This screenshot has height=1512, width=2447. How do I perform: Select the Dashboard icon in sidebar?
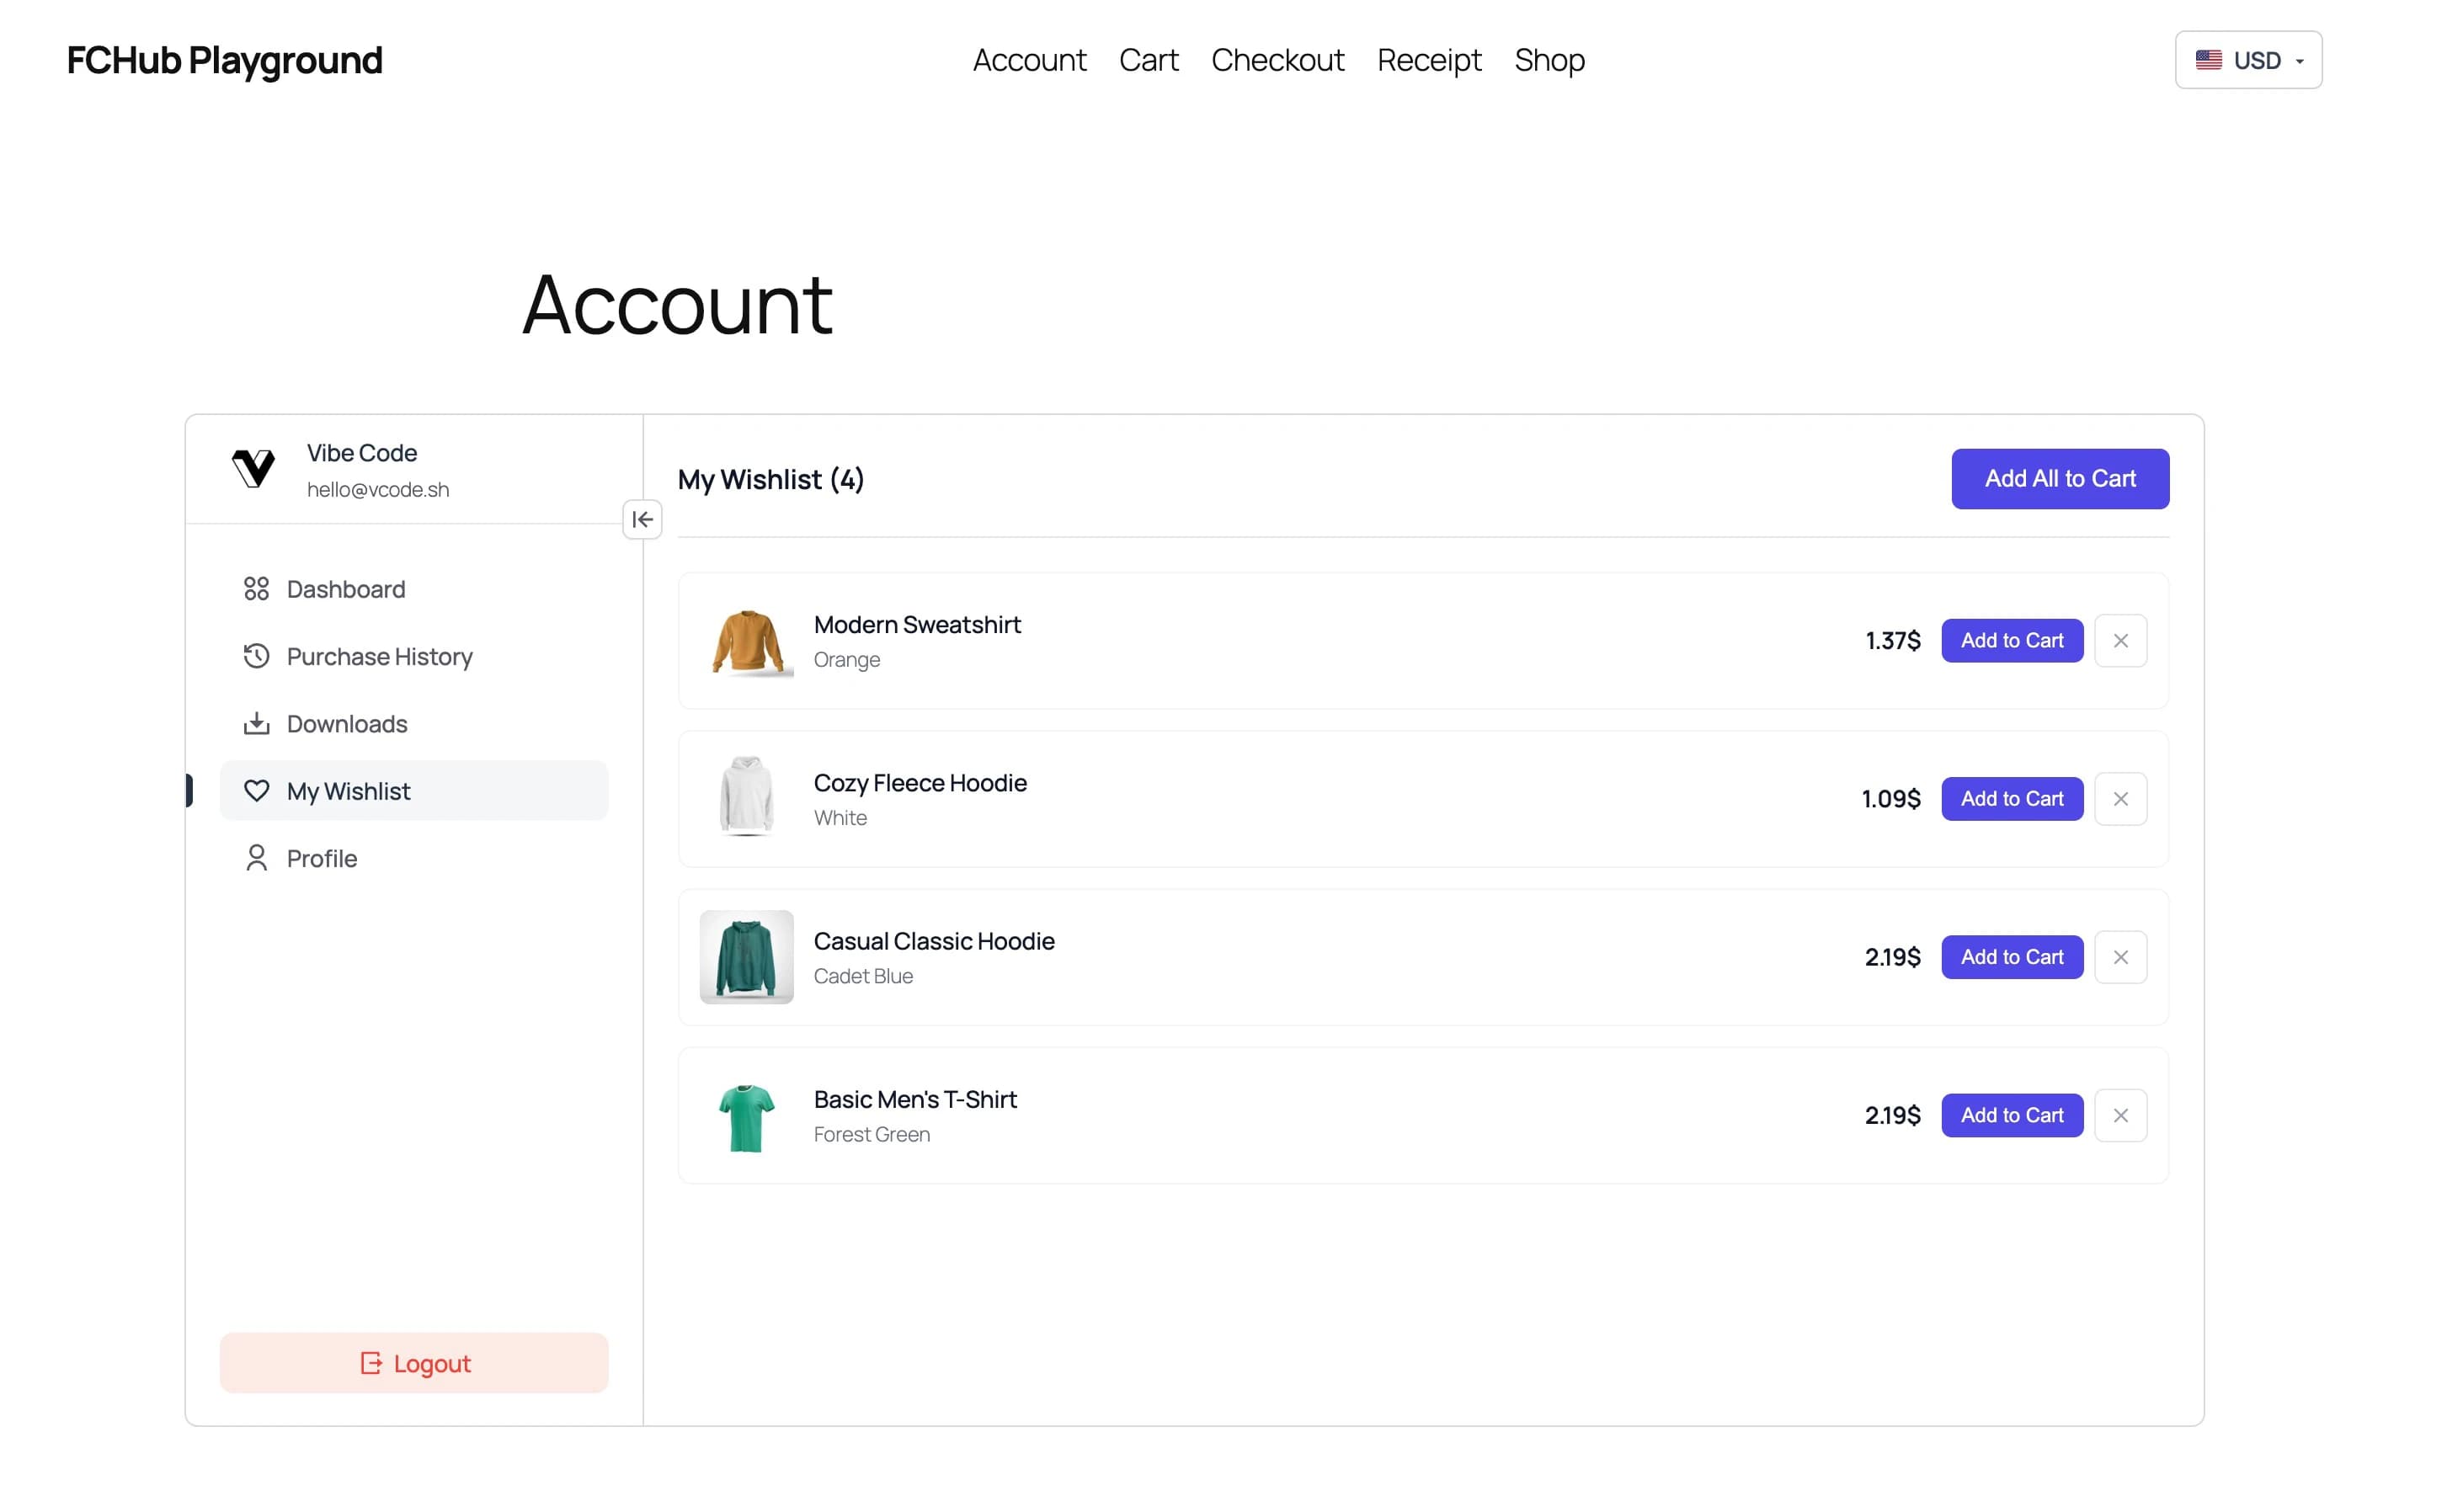coord(257,589)
